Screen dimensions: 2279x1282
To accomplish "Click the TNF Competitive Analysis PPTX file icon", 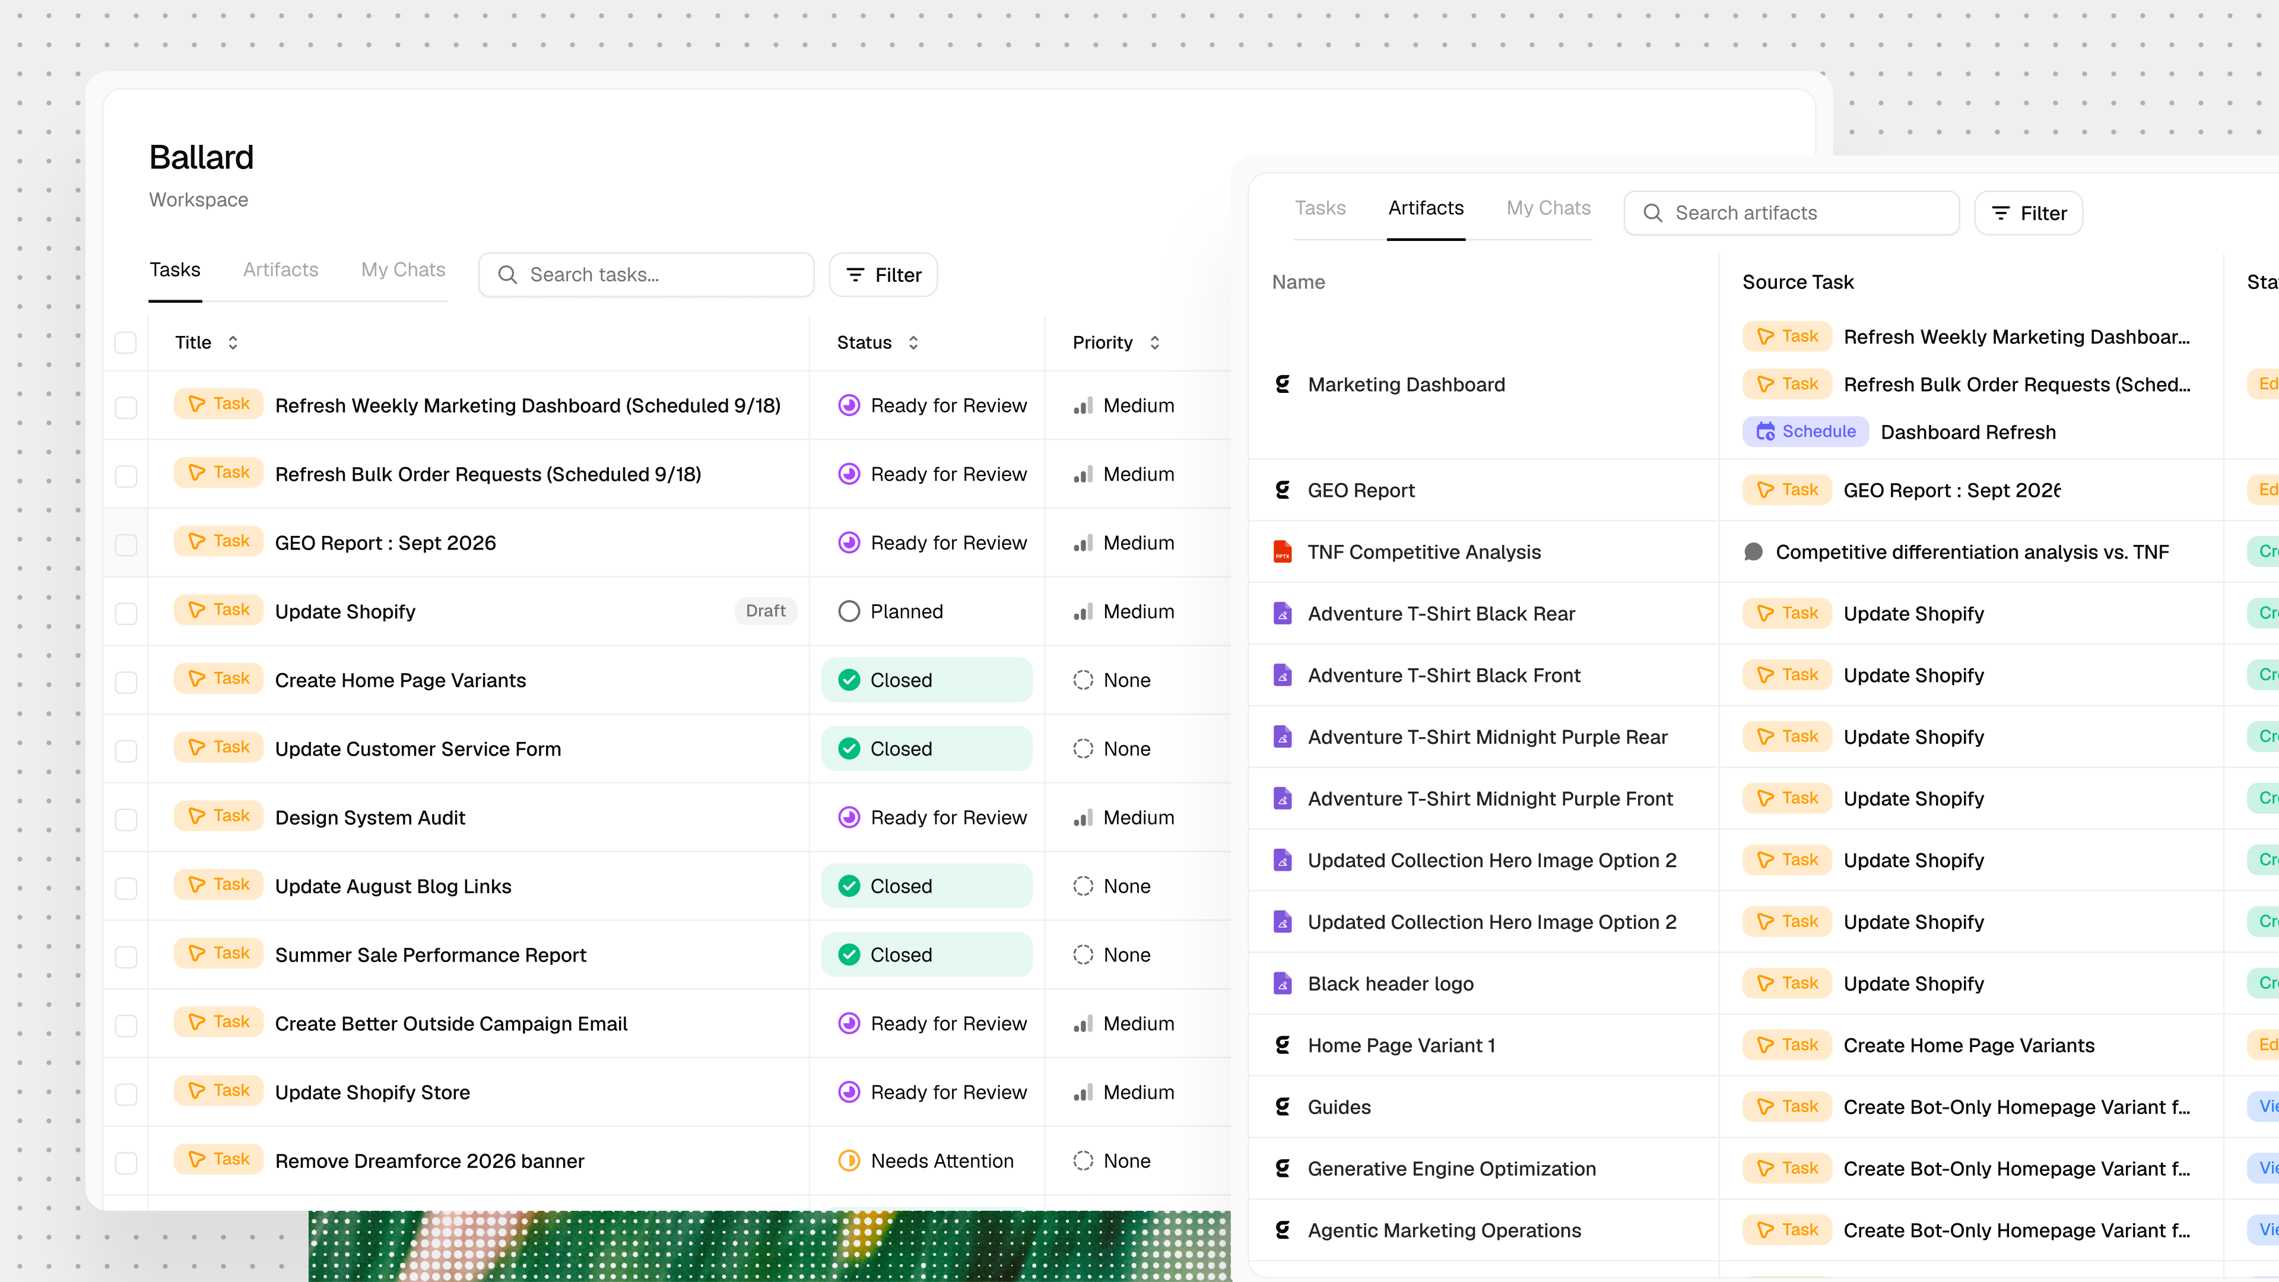I will tap(1282, 551).
